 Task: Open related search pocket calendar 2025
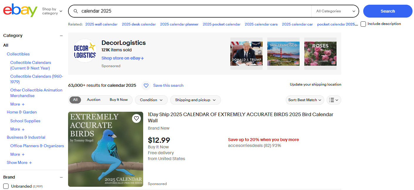(338, 24)
